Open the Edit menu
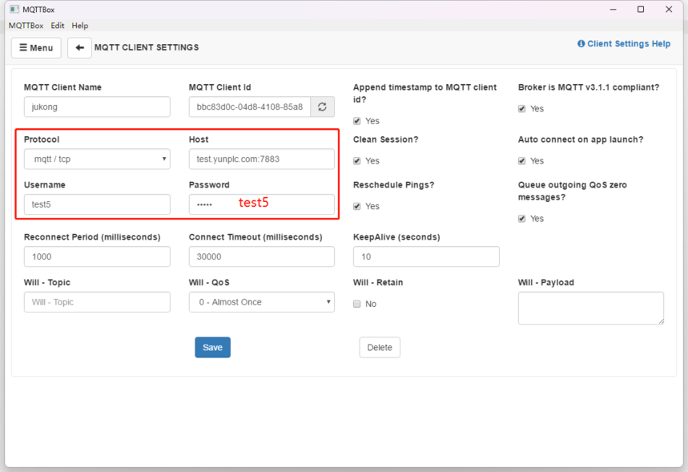 58,26
